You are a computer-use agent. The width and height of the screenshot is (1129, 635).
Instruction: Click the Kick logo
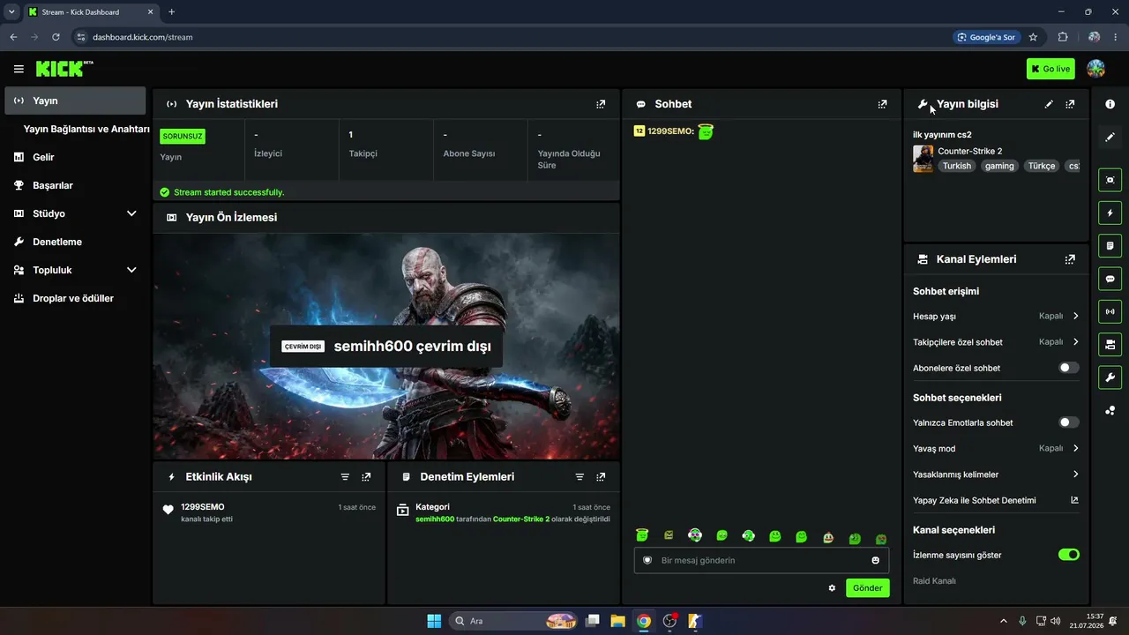point(64,69)
